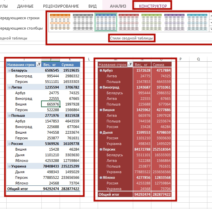Open the АНАЛИЗ ribbon tab
Viewport: 212px width, 209px height.
tap(118, 6)
